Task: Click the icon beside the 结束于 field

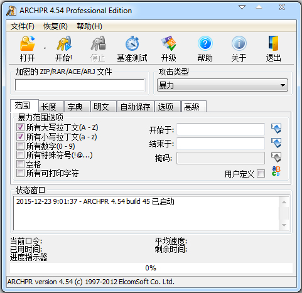Action: (x=276, y=143)
